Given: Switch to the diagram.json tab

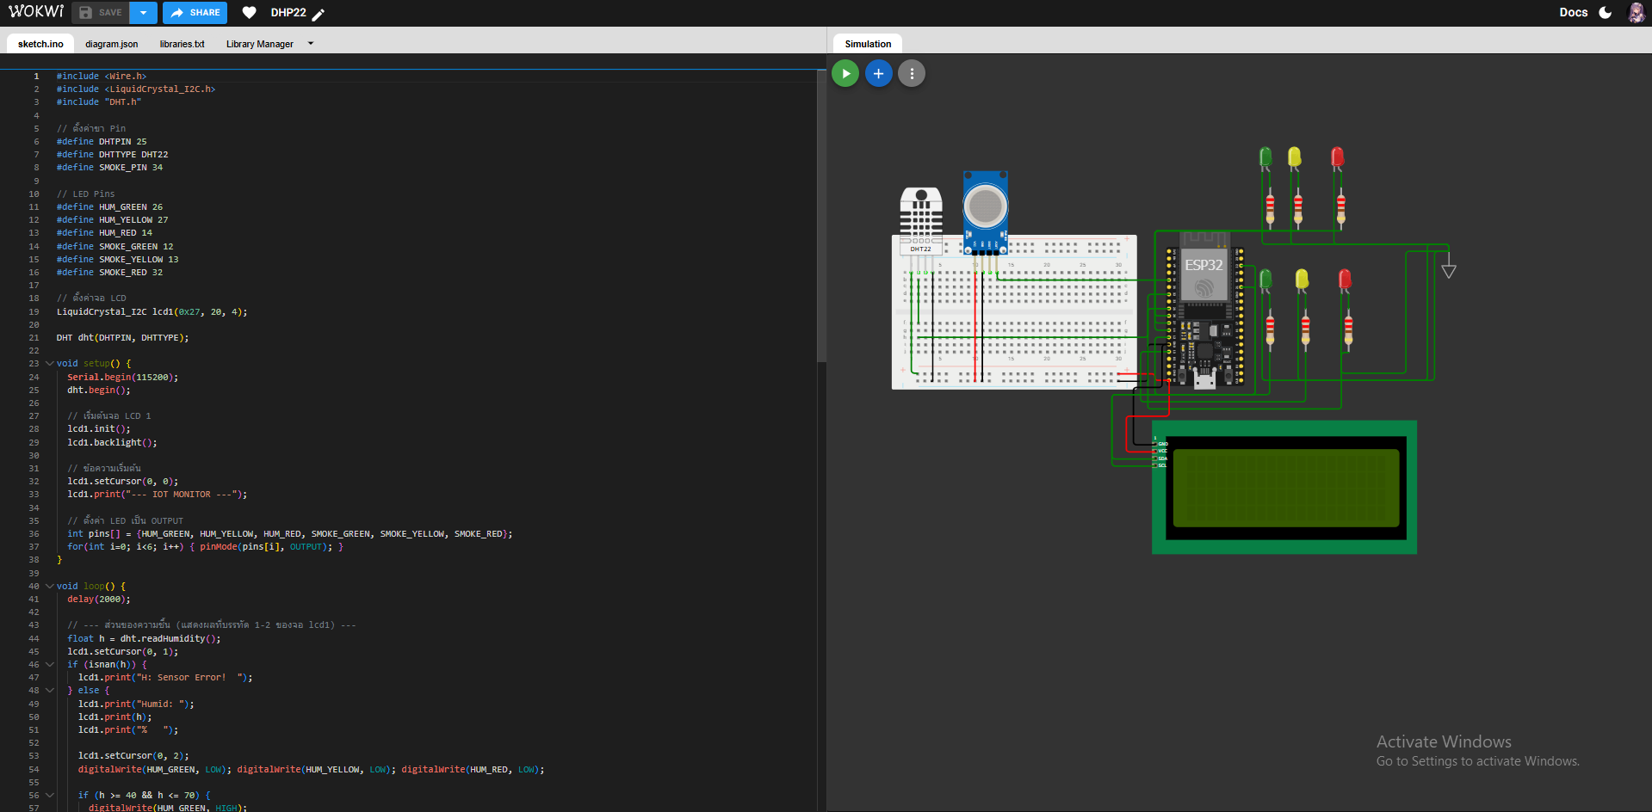Looking at the screenshot, I should (111, 44).
